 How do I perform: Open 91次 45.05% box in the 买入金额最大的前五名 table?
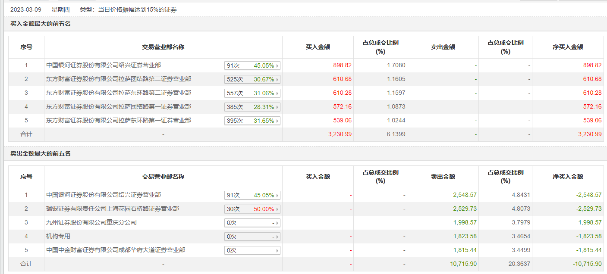click(x=252, y=65)
